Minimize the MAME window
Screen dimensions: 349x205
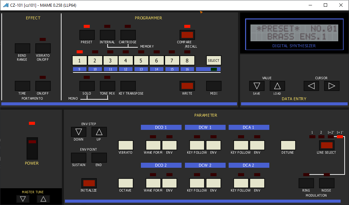310,5
